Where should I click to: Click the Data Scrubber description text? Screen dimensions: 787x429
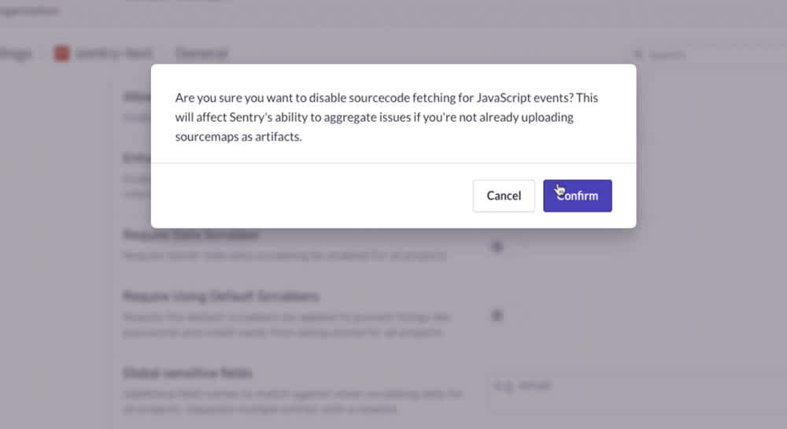pos(285,255)
